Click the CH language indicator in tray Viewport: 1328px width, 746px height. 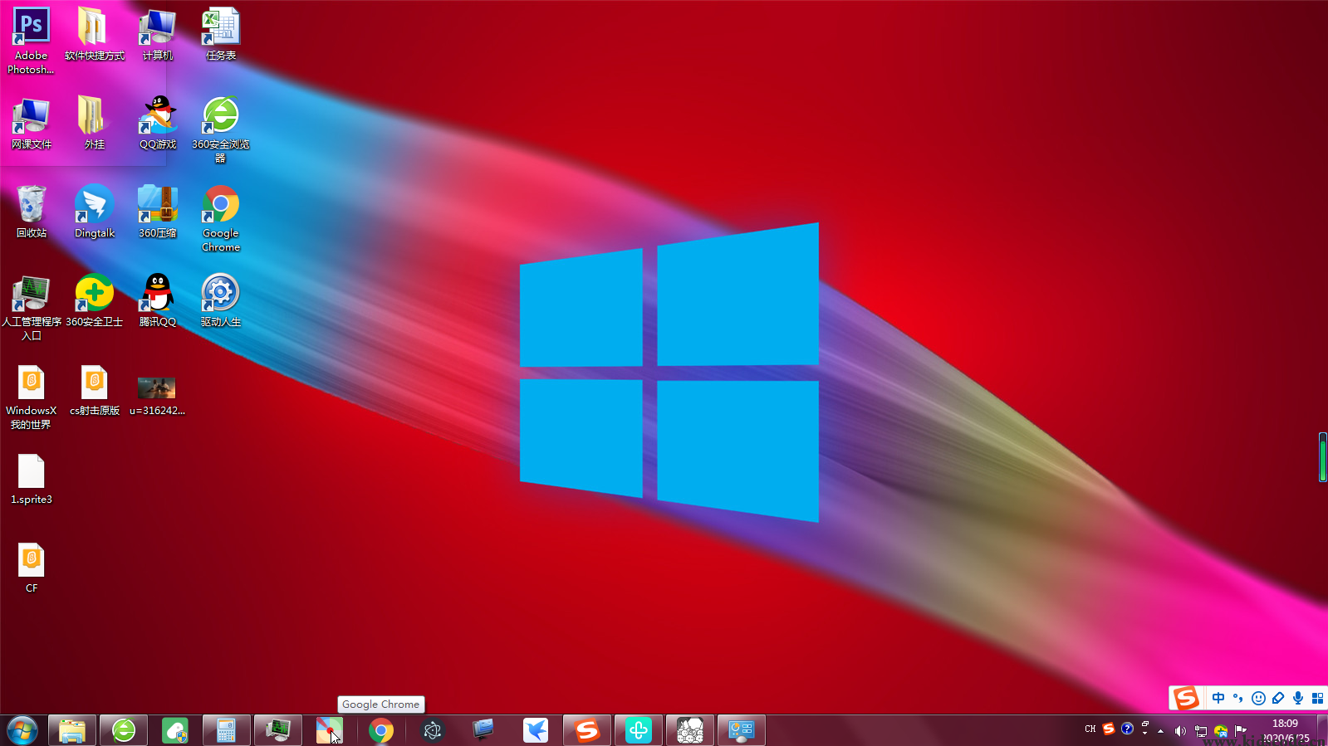click(1090, 729)
